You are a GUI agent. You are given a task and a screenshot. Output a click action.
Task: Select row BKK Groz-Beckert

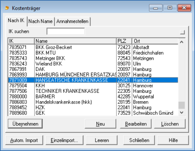click(x=93, y=47)
